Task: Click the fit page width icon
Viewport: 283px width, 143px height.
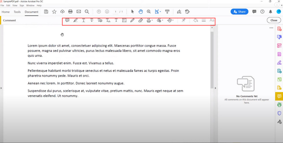Action: (157, 12)
